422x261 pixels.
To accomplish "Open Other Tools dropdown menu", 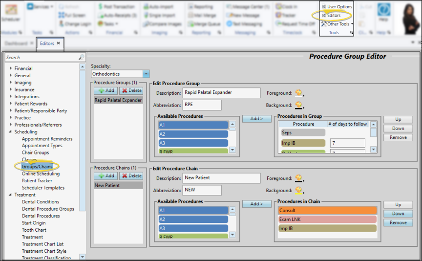I will [x=338, y=24].
